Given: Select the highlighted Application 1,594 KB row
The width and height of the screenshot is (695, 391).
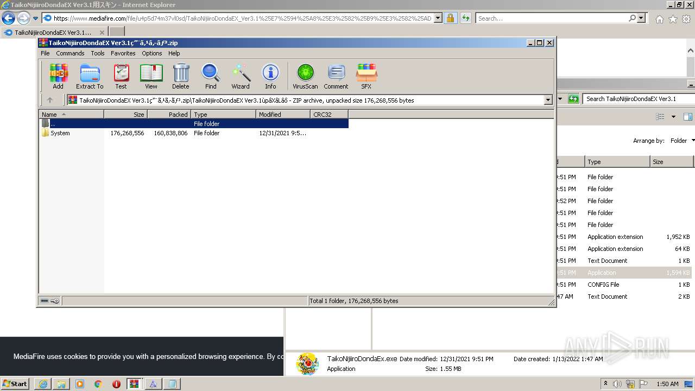Looking at the screenshot, I should [x=624, y=273].
